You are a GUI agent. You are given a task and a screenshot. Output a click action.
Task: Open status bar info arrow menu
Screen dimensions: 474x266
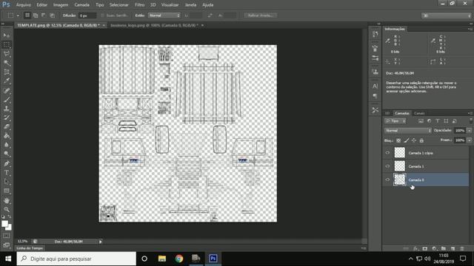click(101, 242)
